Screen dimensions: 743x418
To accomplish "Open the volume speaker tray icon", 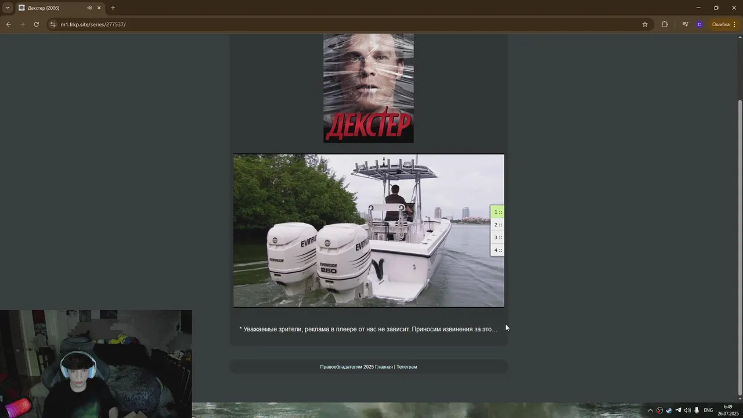I will pyautogui.click(x=687, y=410).
